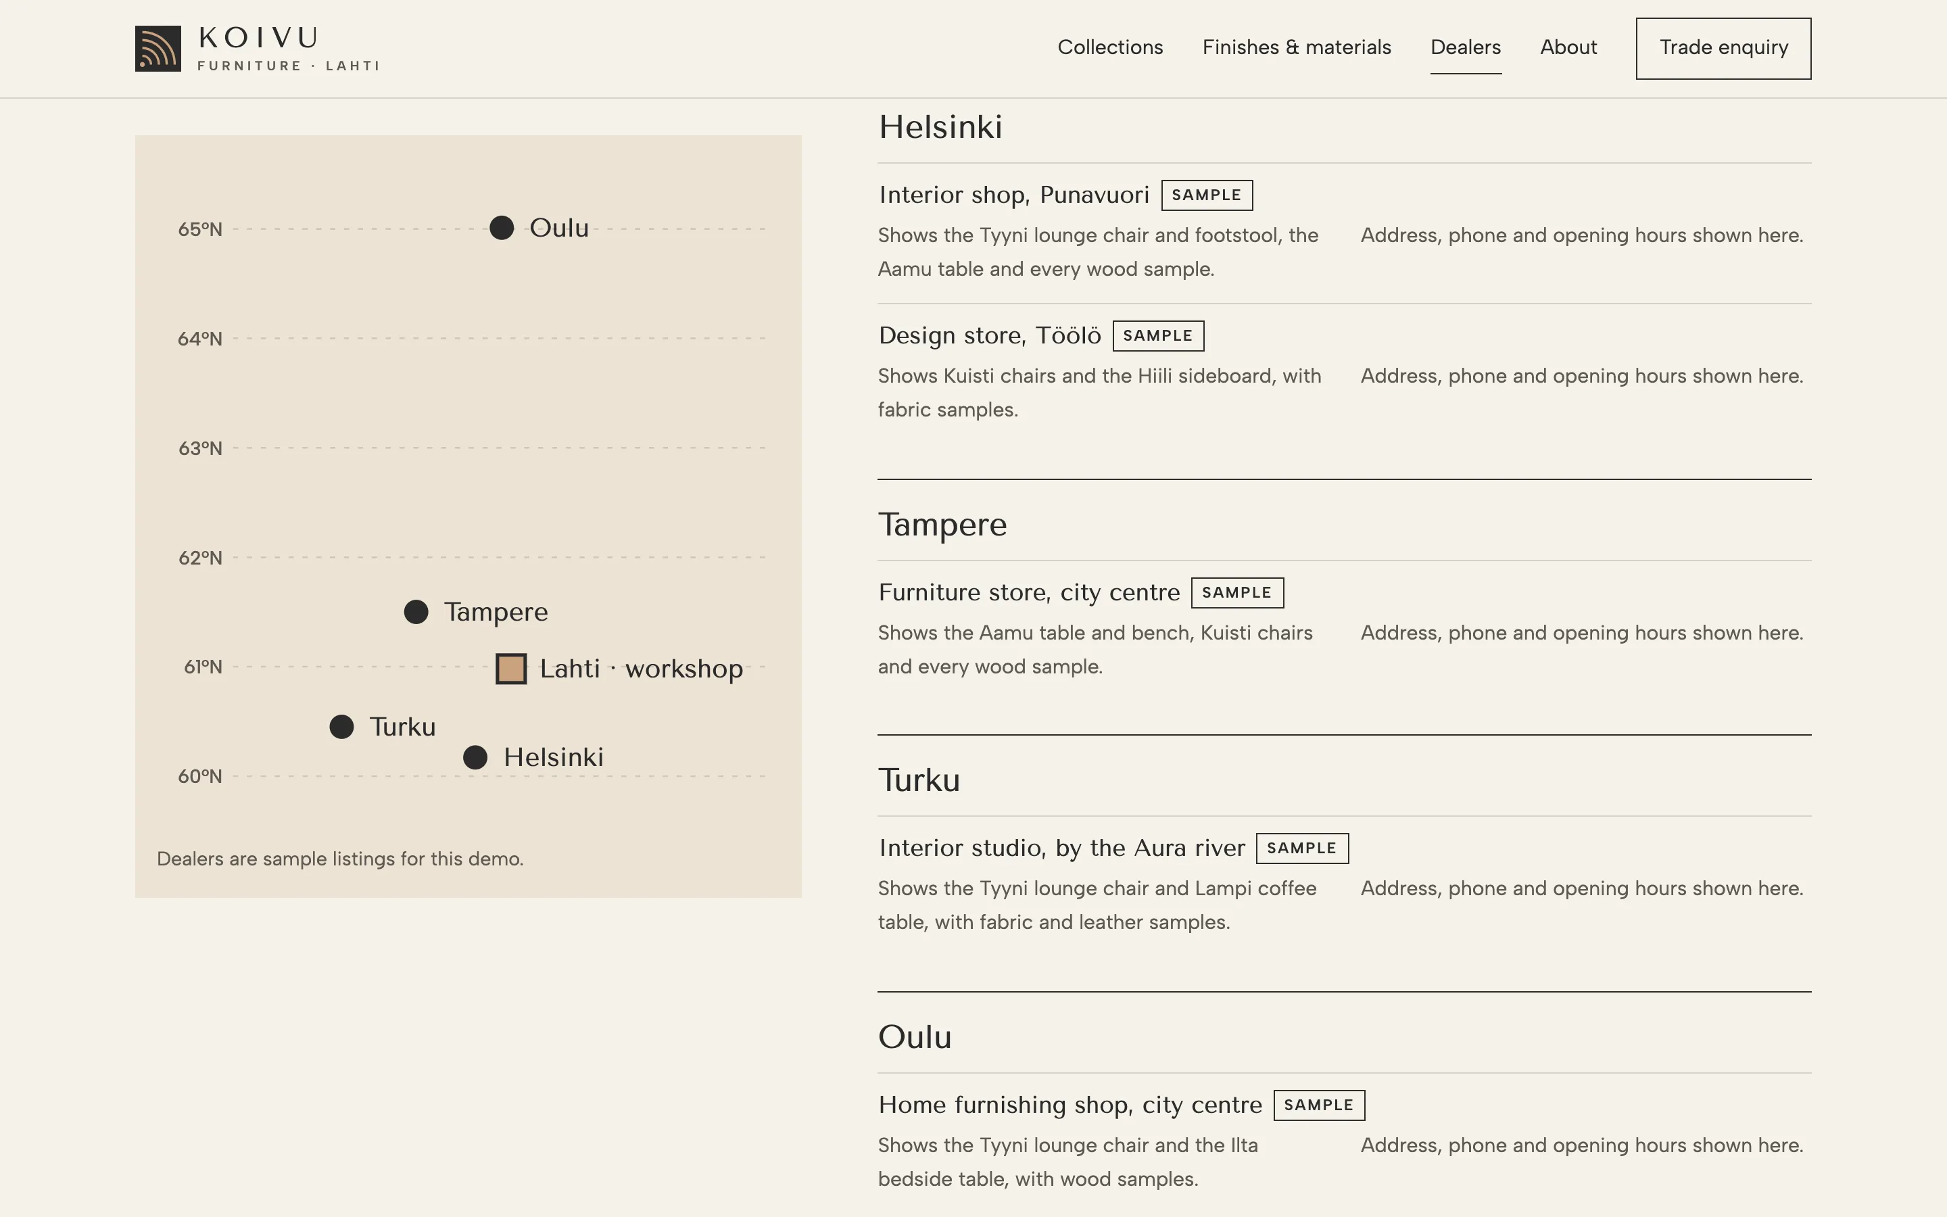Click the Oulu label on map
1947x1217 pixels.
[559, 228]
